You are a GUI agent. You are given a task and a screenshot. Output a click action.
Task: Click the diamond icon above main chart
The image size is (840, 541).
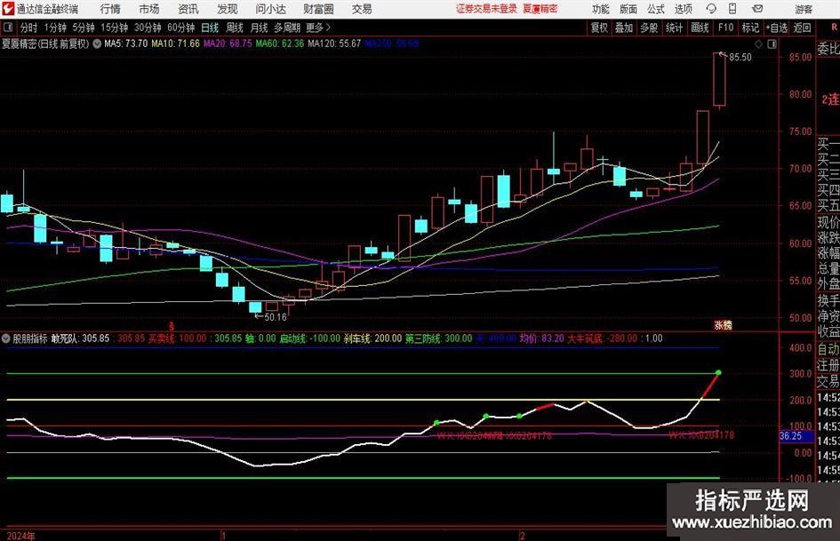coord(758,44)
